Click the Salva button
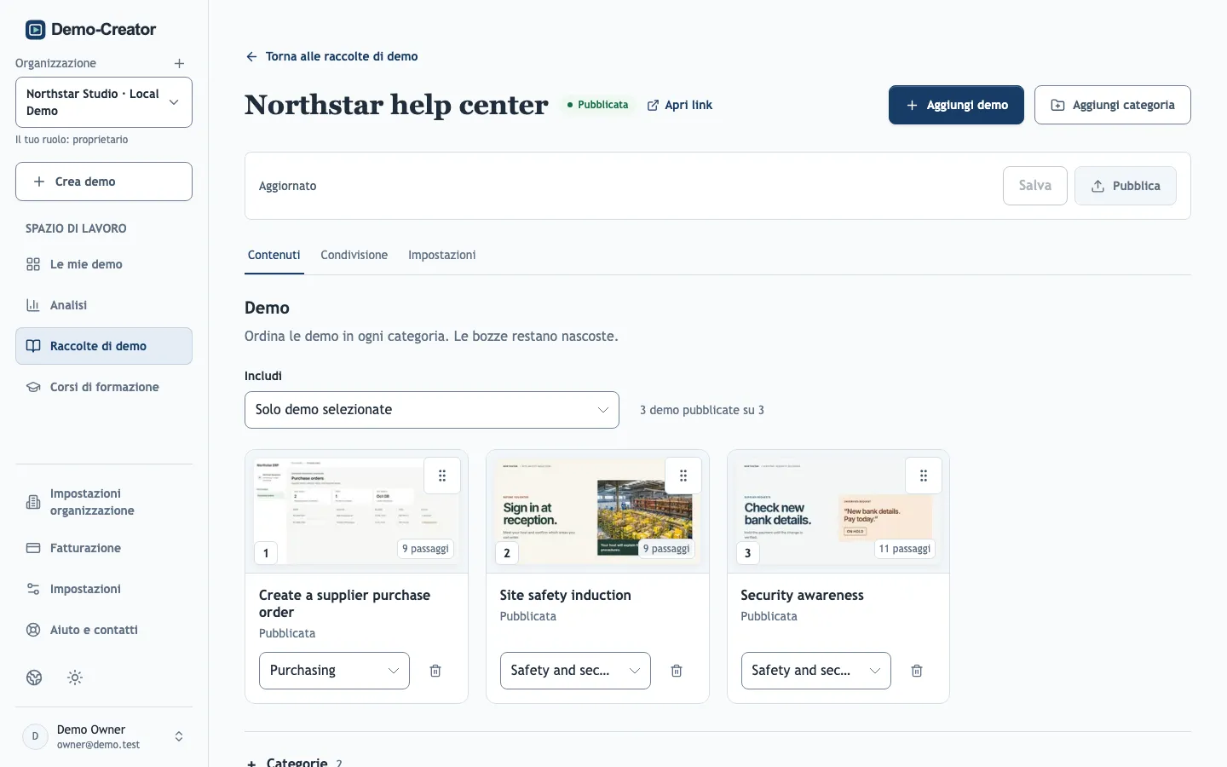The image size is (1227, 767). (x=1035, y=186)
